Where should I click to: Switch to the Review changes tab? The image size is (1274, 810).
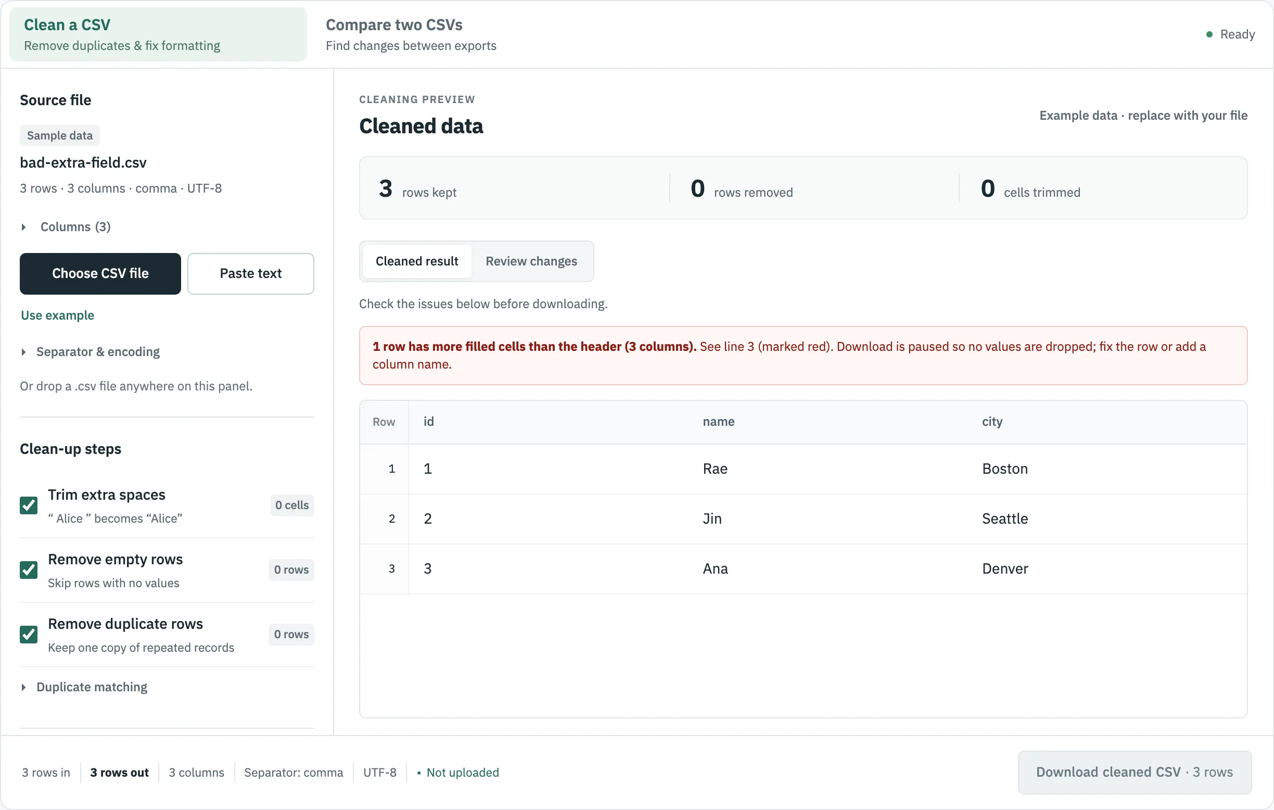tap(531, 261)
